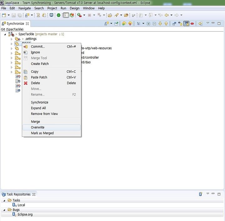This screenshot has width=225, height=221.
Task: Open the Synchronize view menu triangle
Action: tap(207, 23)
